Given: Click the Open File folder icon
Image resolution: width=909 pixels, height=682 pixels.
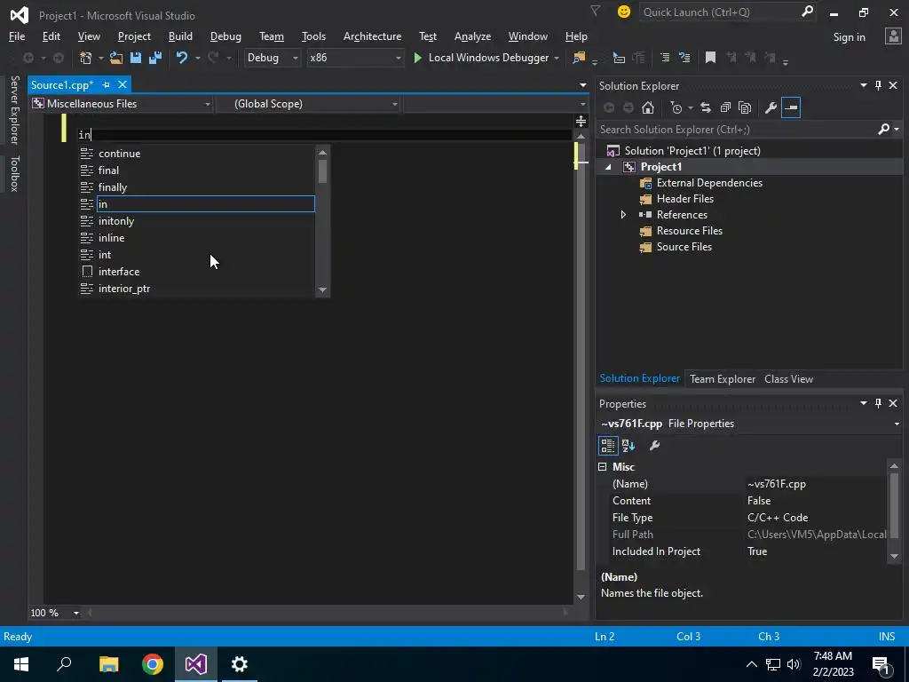Looking at the screenshot, I should [116, 58].
